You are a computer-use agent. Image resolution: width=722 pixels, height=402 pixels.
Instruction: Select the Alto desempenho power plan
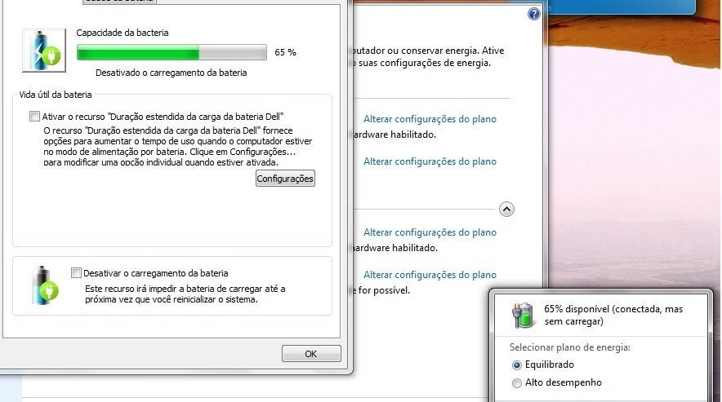[517, 382]
